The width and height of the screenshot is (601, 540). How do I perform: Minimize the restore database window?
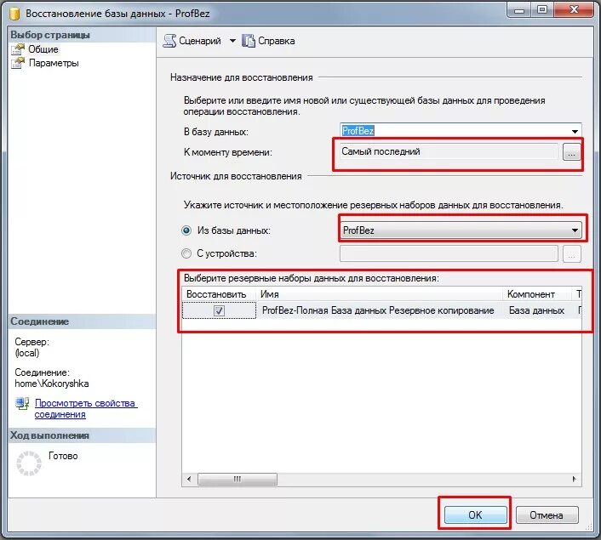(519, 9)
